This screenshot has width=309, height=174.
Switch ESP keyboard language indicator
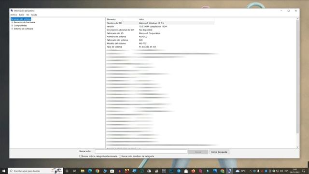[x=286, y=171]
